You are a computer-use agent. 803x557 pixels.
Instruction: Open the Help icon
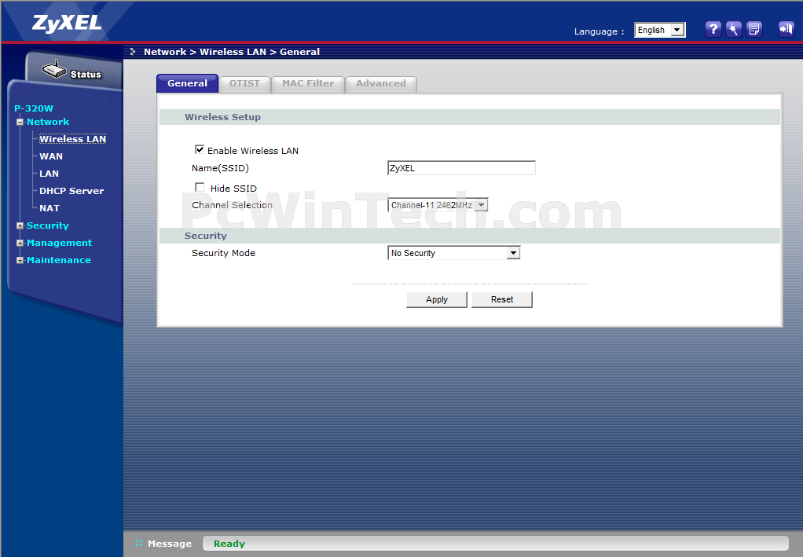(713, 29)
